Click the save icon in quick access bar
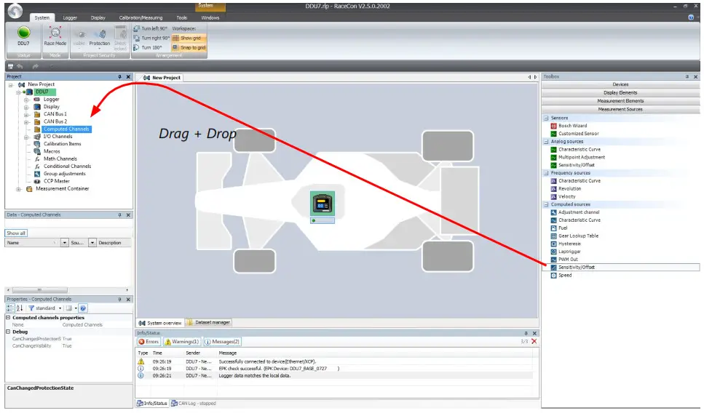This screenshot has height=413, width=704. [10, 66]
